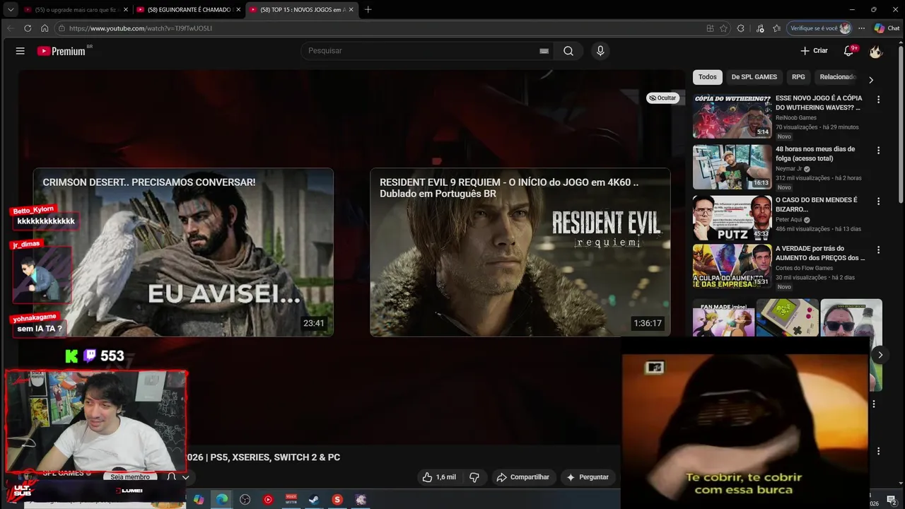The height and width of the screenshot is (509, 905).
Task: Click the Criar button
Action: [814, 51]
